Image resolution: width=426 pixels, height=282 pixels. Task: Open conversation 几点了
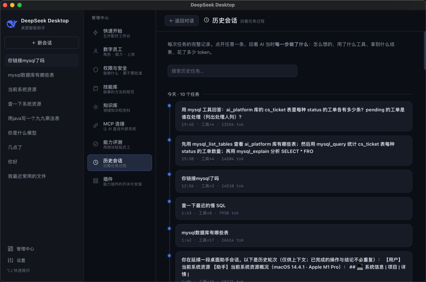pyautogui.click(x=41, y=147)
